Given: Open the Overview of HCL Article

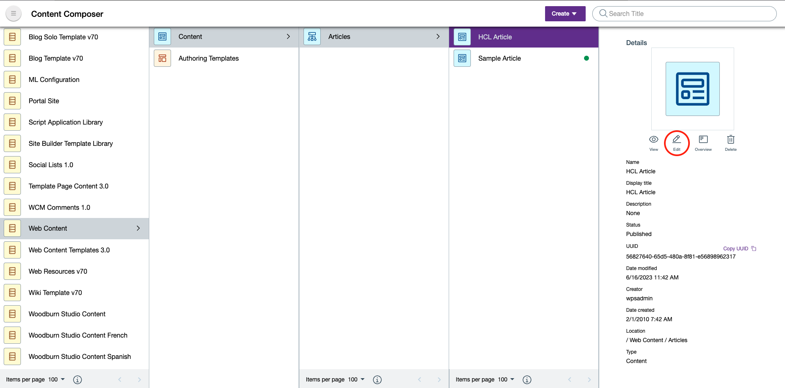Looking at the screenshot, I should [703, 143].
